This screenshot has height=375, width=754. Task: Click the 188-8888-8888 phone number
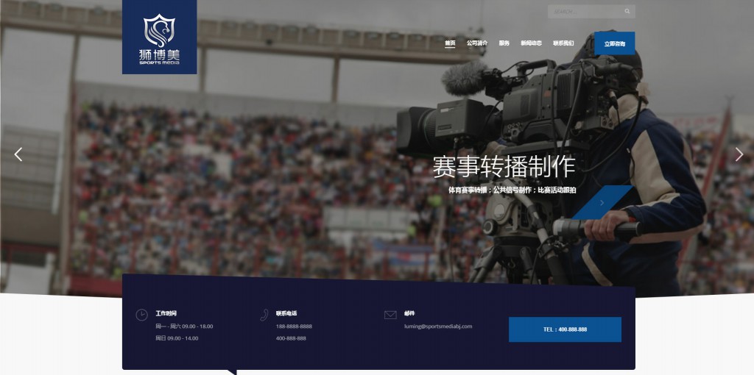click(x=294, y=326)
